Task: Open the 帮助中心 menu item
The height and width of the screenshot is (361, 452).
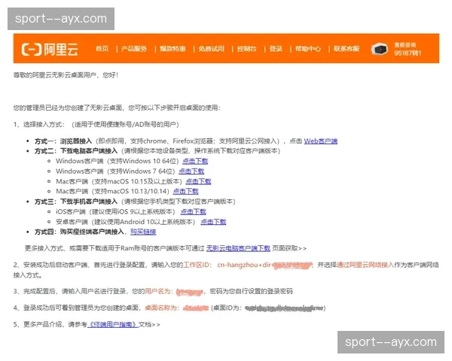Action: 308,49
